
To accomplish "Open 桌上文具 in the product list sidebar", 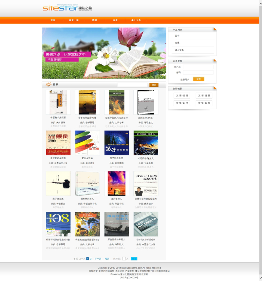I will click(x=179, y=50).
